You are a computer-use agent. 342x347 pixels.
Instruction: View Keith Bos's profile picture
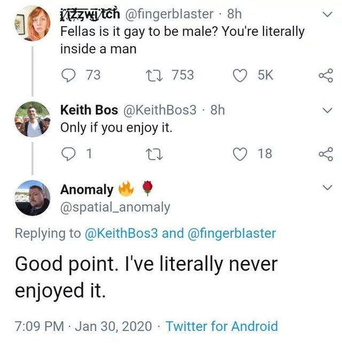[x=33, y=119]
